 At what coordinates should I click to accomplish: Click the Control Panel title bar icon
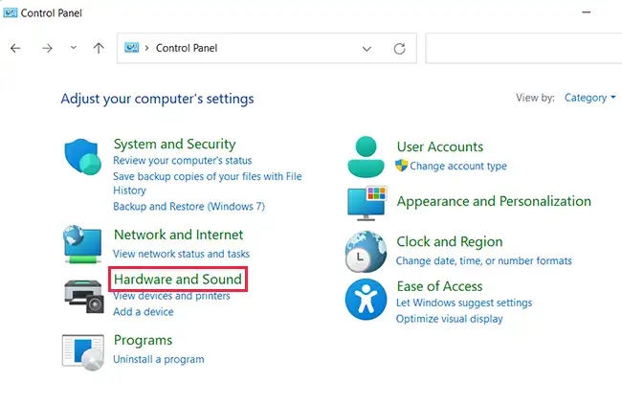click(x=10, y=12)
